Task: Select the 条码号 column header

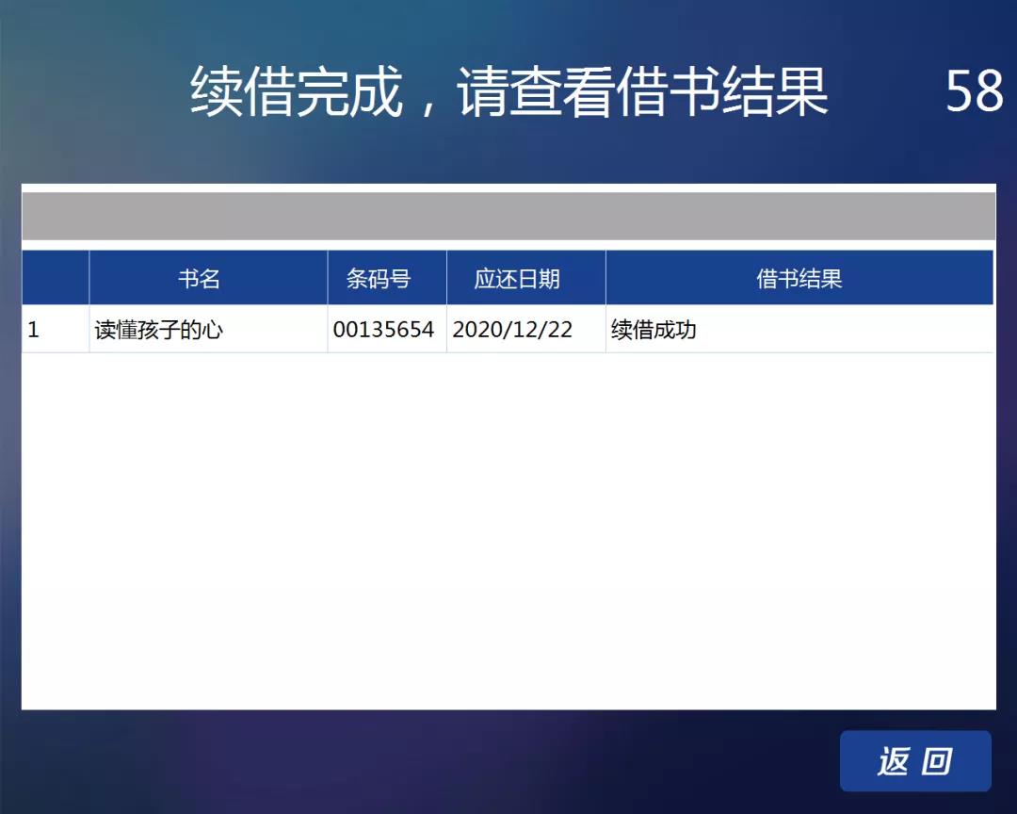Action: (x=379, y=279)
